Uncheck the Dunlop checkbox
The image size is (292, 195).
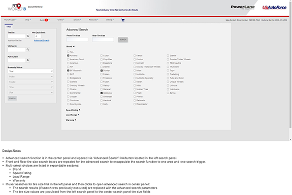(102, 70)
